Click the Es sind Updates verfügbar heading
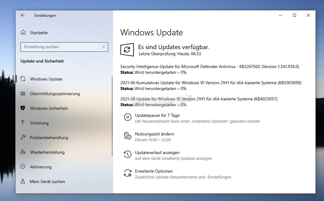The height and width of the screenshot is (201, 324). [174, 47]
